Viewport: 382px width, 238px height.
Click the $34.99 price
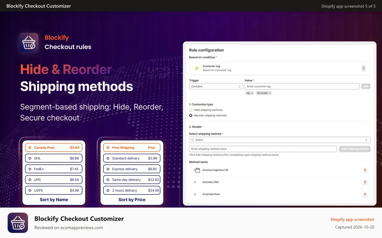(153, 190)
